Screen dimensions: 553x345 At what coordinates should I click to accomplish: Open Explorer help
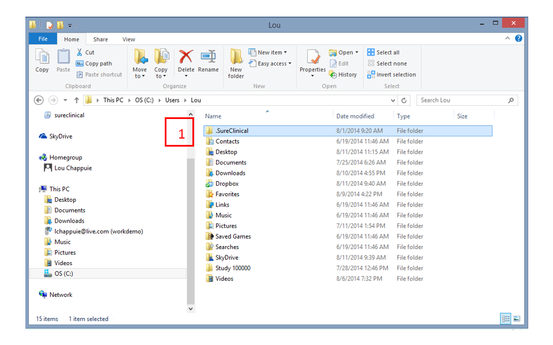[x=518, y=39]
